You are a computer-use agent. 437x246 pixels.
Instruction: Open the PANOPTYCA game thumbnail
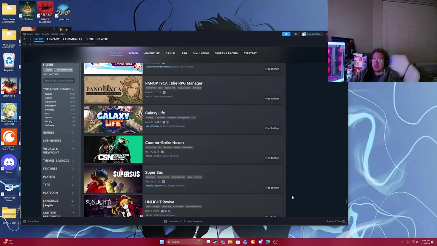click(x=113, y=90)
